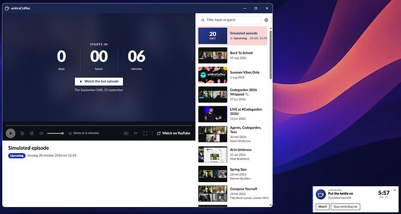Screen dimensions: 401x214
Task: Click Adam Shallcross guest name
Action: 240,141
